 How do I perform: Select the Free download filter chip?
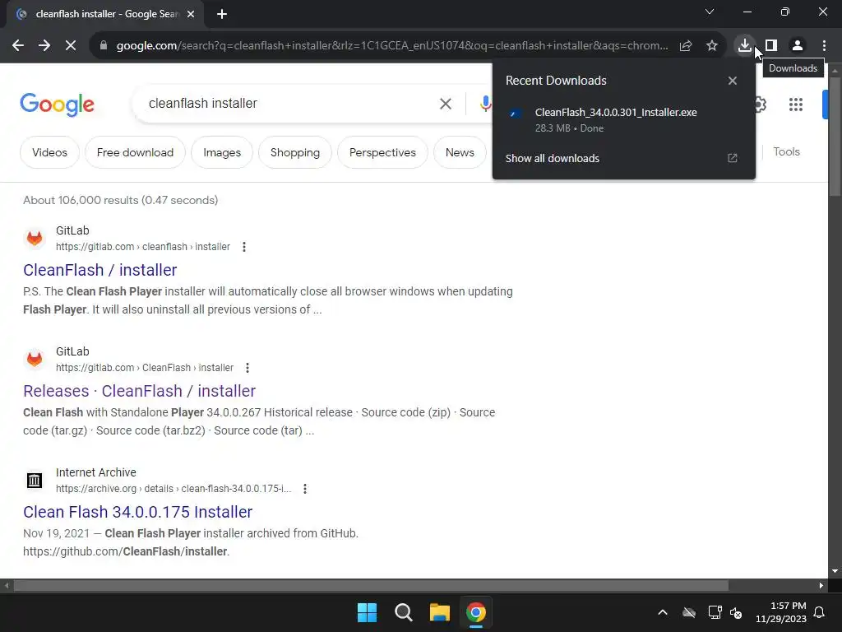click(x=135, y=152)
